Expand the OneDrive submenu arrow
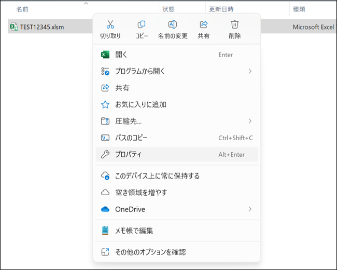Screen dimensions: 337x270 (x=250, y=209)
